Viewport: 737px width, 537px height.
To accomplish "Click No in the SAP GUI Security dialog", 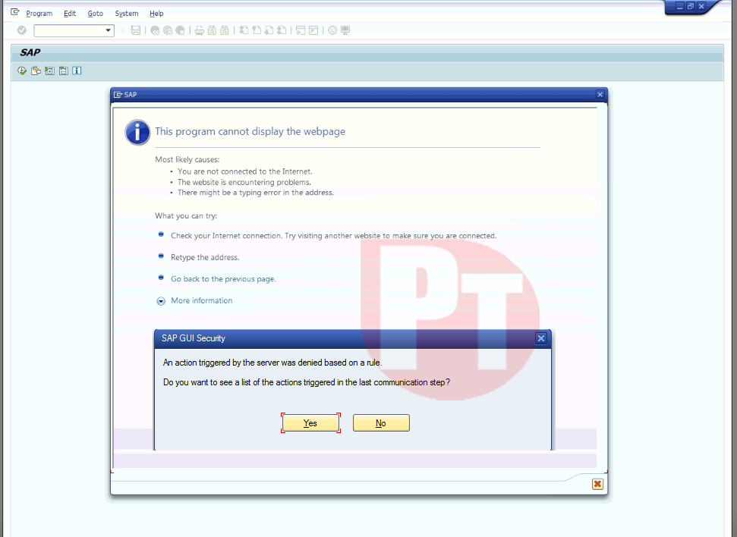I will pyautogui.click(x=381, y=422).
